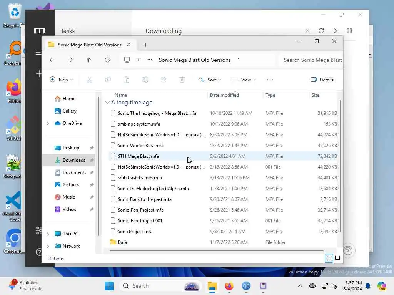Open the Sort dropdown menu

click(210, 80)
